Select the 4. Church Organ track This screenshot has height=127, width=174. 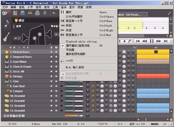(x=21, y=67)
